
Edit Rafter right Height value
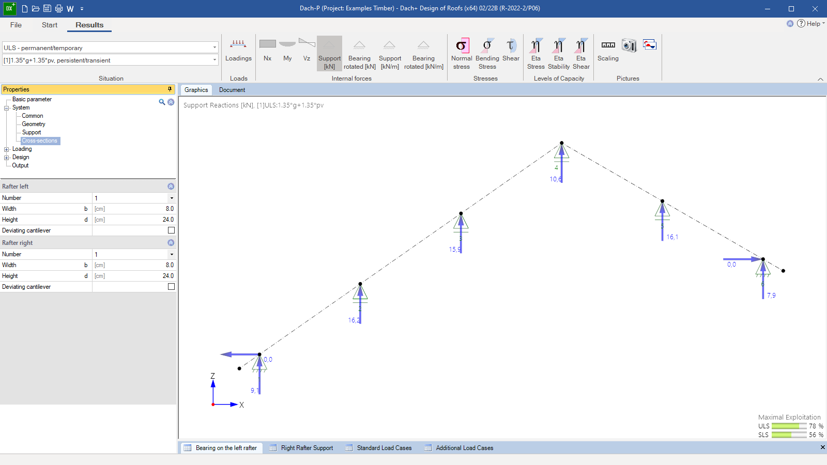134,276
